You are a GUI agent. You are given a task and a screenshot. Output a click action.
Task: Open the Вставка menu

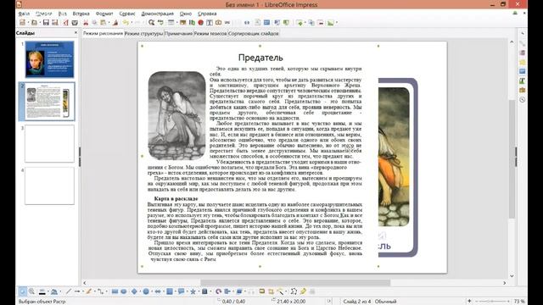coord(81,14)
